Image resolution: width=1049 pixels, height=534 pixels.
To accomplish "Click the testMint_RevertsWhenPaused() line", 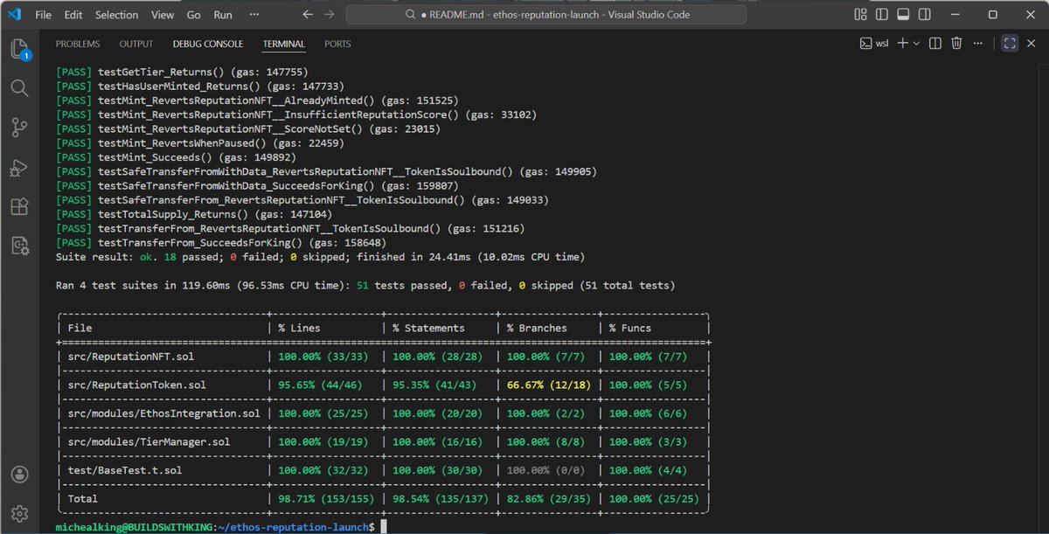I will point(199,143).
